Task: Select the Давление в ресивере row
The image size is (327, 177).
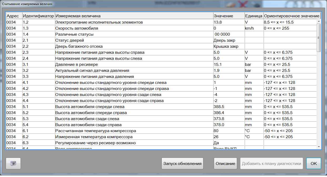Action: (x=161, y=65)
